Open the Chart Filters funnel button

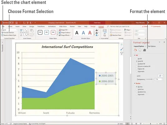click(122, 53)
